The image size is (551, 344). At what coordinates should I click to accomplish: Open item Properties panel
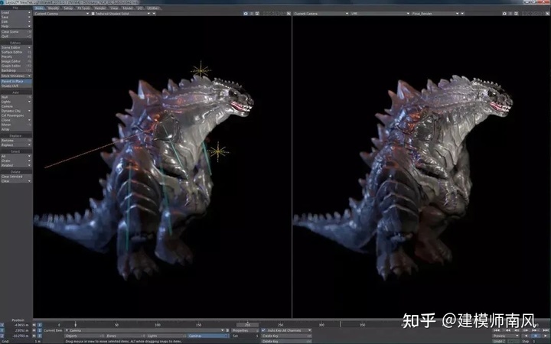tap(245, 330)
